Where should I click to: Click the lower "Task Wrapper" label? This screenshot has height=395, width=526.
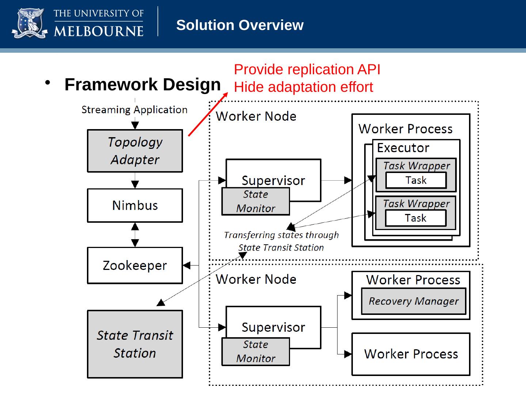pyautogui.click(x=416, y=203)
